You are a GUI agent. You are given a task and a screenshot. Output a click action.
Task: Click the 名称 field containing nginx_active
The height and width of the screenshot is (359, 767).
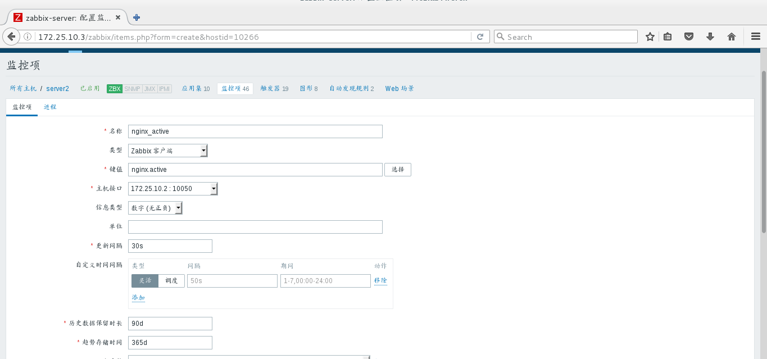click(x=255, y=131)
